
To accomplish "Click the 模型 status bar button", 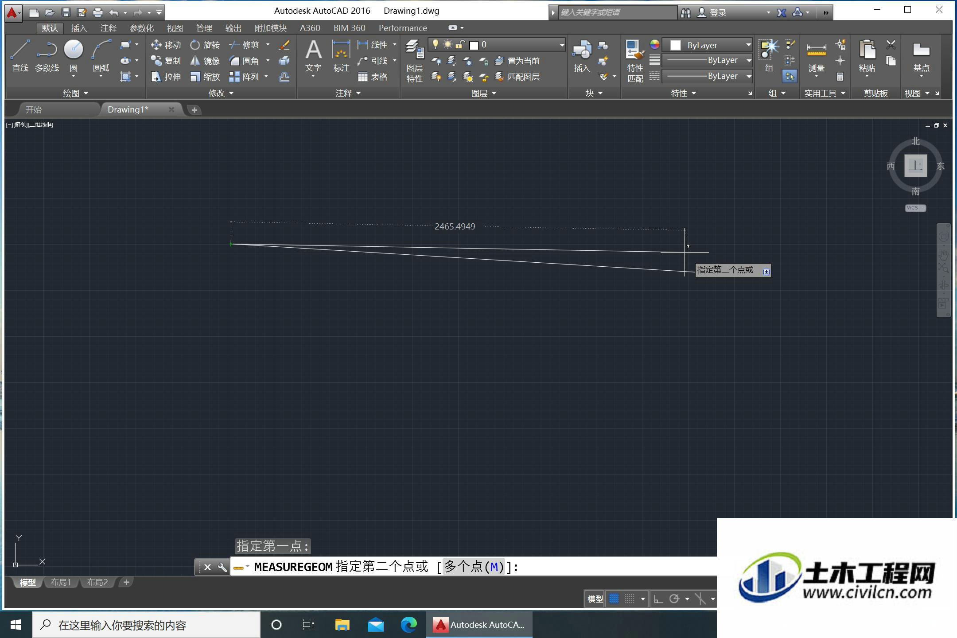I will [x=595, y=599].
